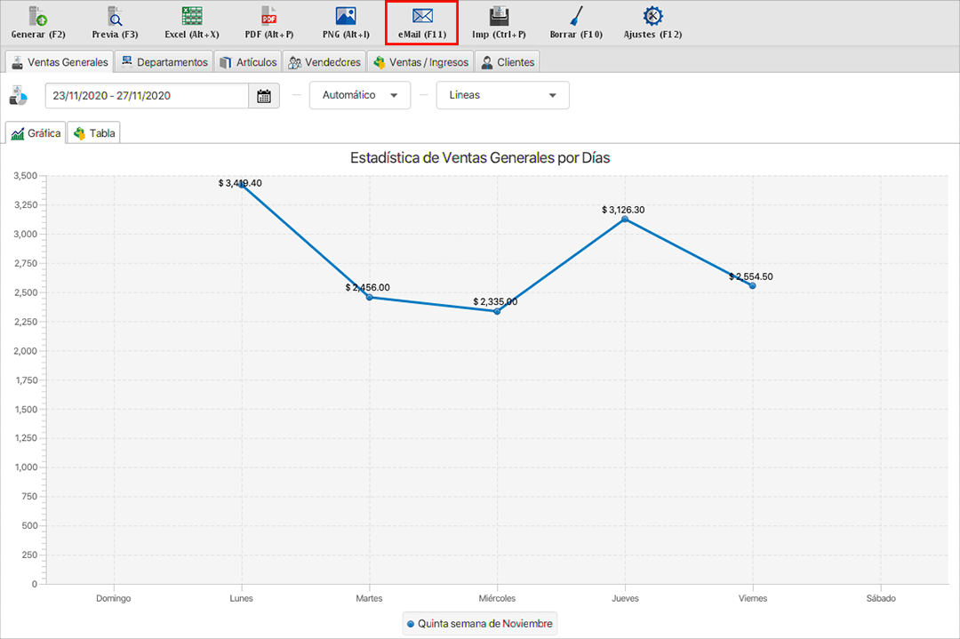The height and width of the screenshot is (639, 960).
Task: Select the Vendedores tab
Action: pyautogui.click(x=324, y=62)
